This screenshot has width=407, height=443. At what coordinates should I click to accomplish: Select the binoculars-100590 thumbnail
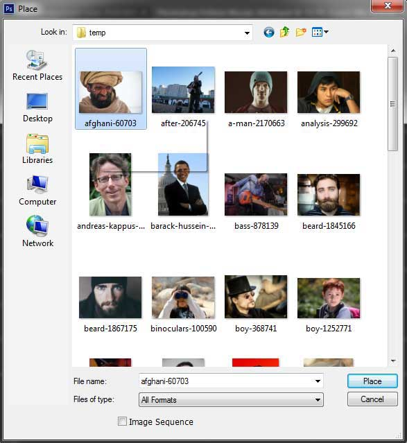(x=183, y=297)
